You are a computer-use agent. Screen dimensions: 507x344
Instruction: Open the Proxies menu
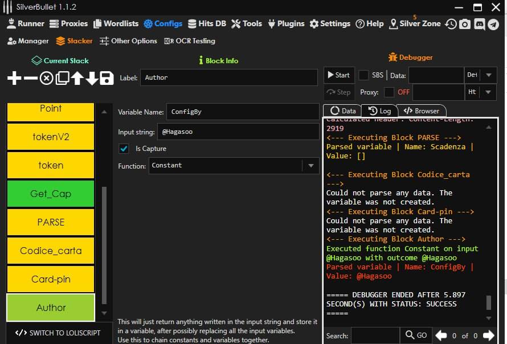(68, 23)
